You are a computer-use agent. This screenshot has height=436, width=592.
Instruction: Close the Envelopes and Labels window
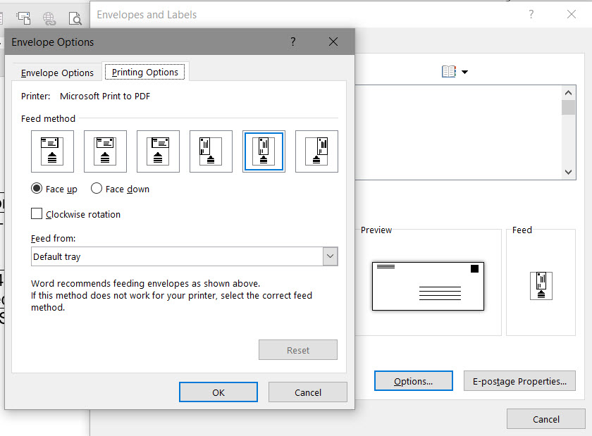572,14
